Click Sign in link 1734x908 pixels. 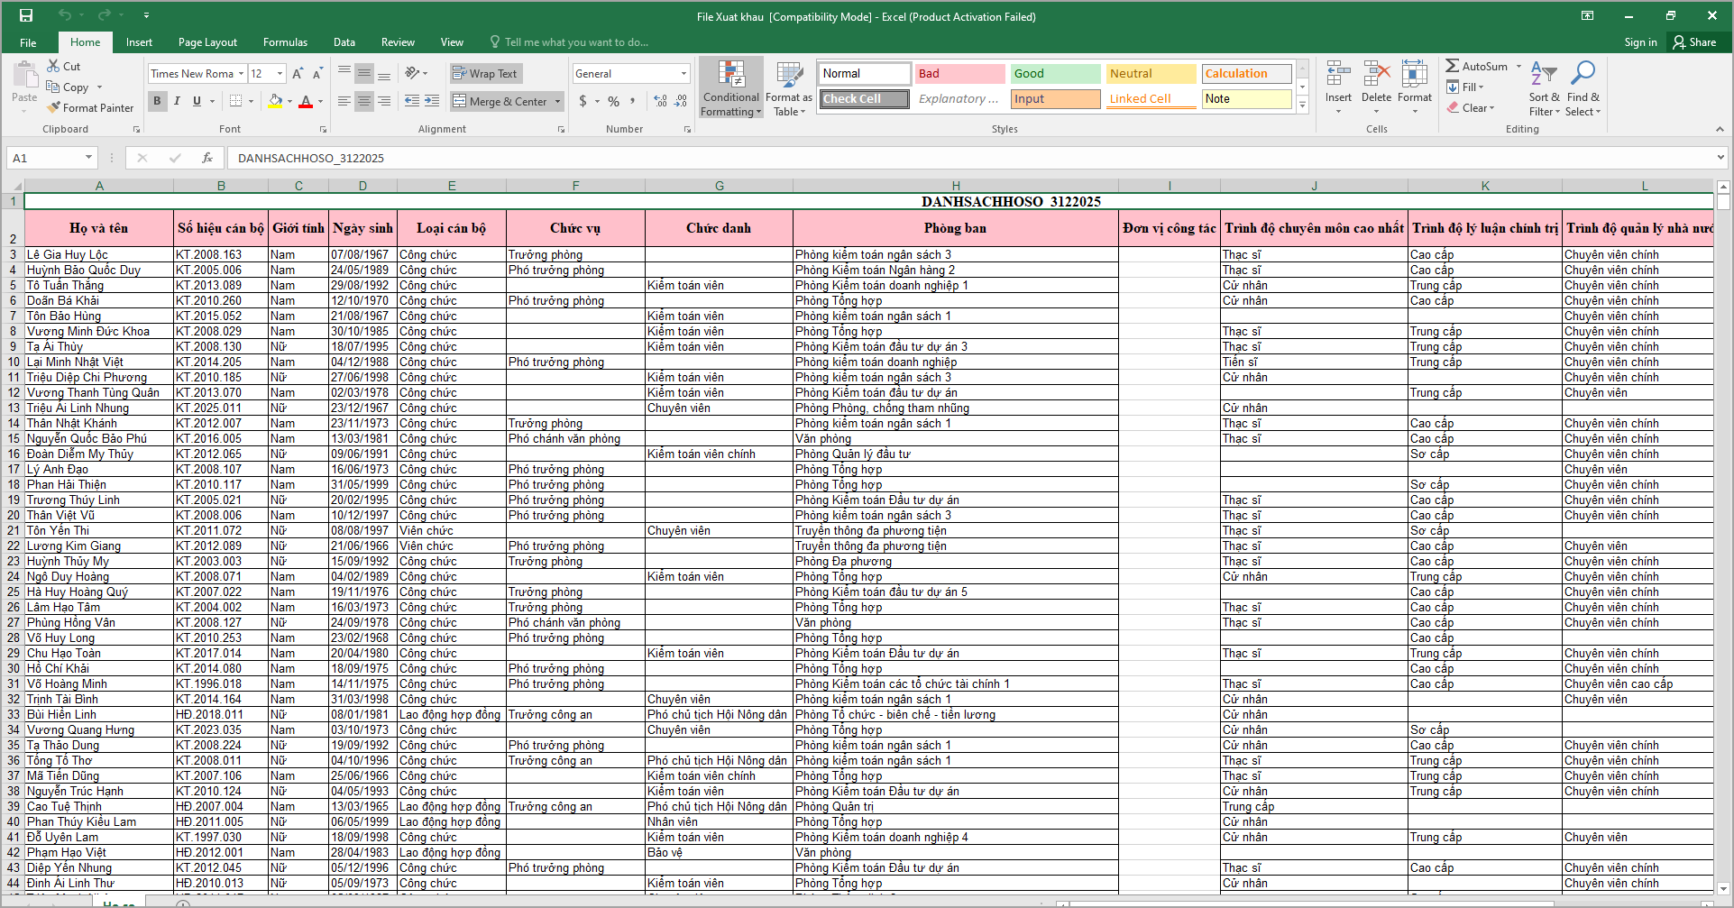click(x=1640, y=42)
